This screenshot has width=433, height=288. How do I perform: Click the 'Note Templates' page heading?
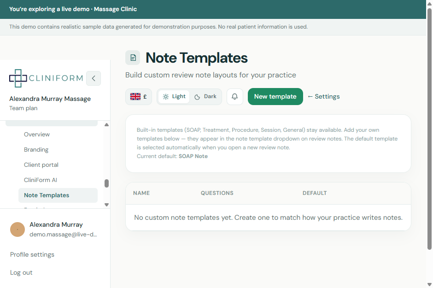[x=197, y=58]
